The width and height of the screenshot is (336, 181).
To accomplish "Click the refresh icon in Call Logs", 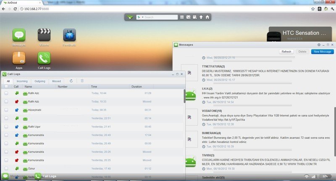I will 71,81.
